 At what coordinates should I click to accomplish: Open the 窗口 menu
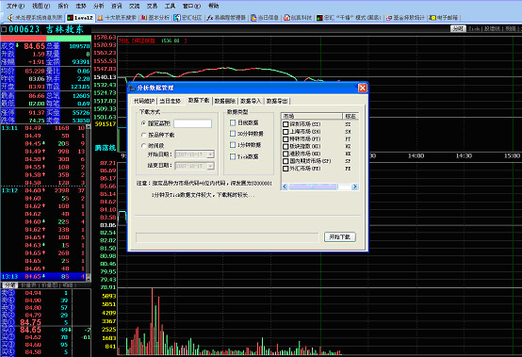click(x=191, y=6)
